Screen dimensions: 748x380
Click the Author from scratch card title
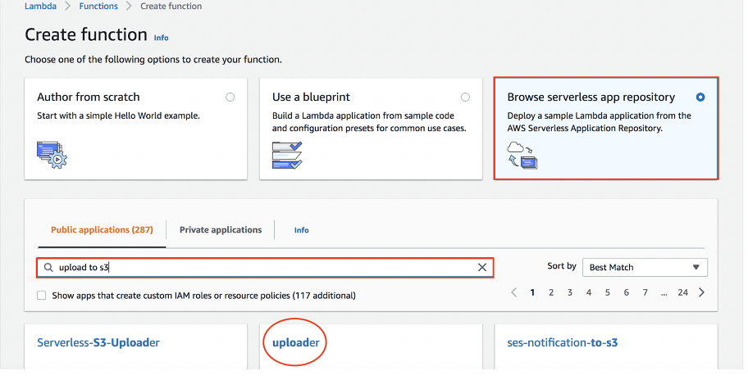point(89,97)
